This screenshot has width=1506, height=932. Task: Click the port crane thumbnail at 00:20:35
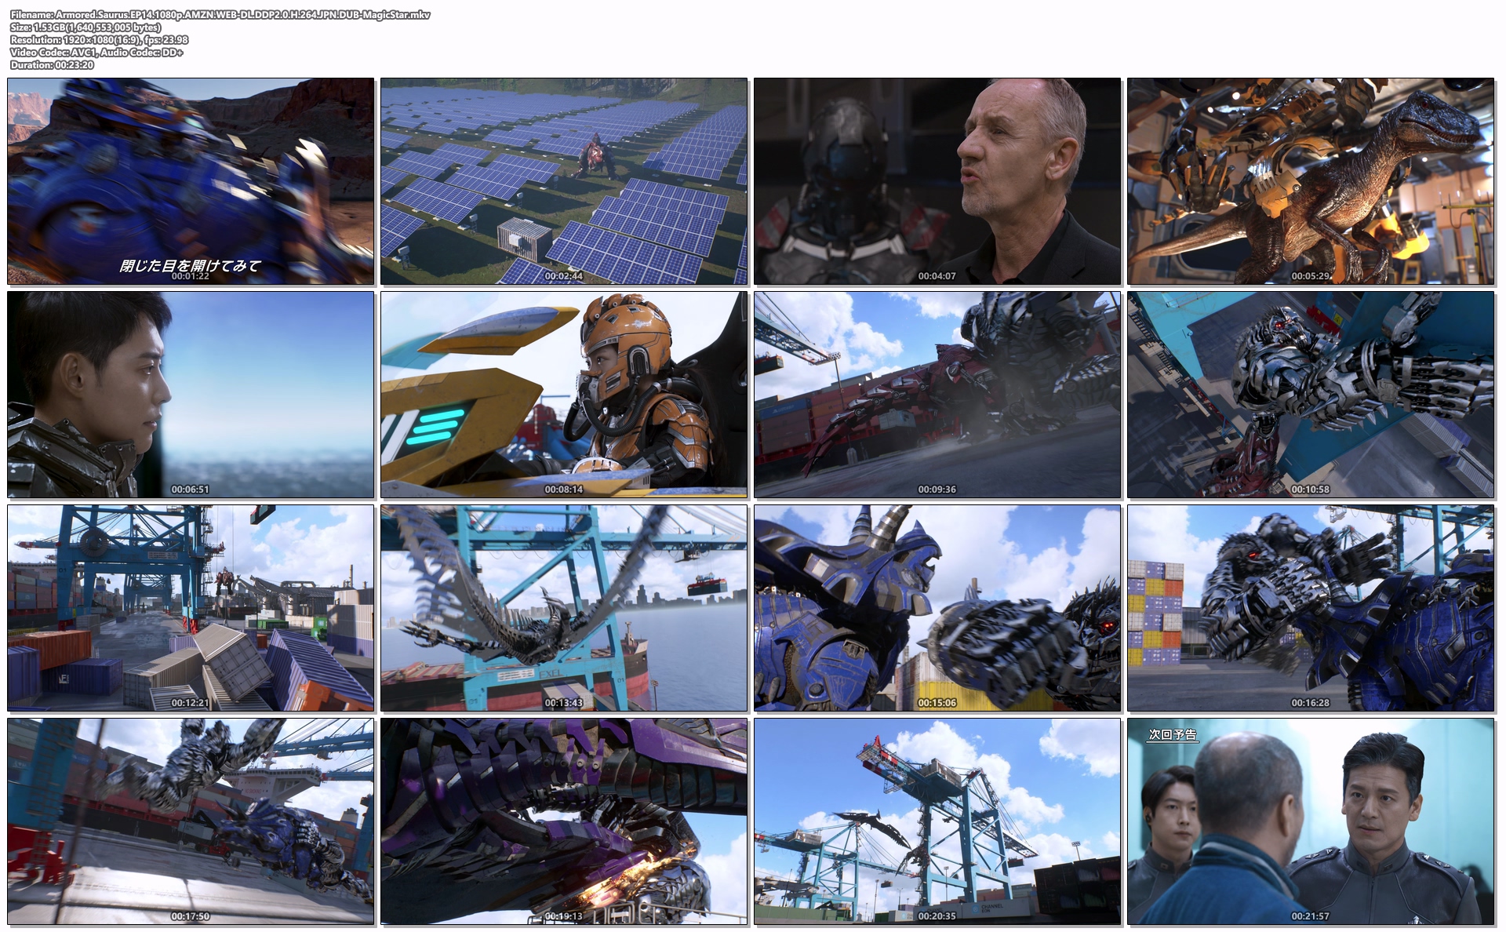[x=937, y=821]
